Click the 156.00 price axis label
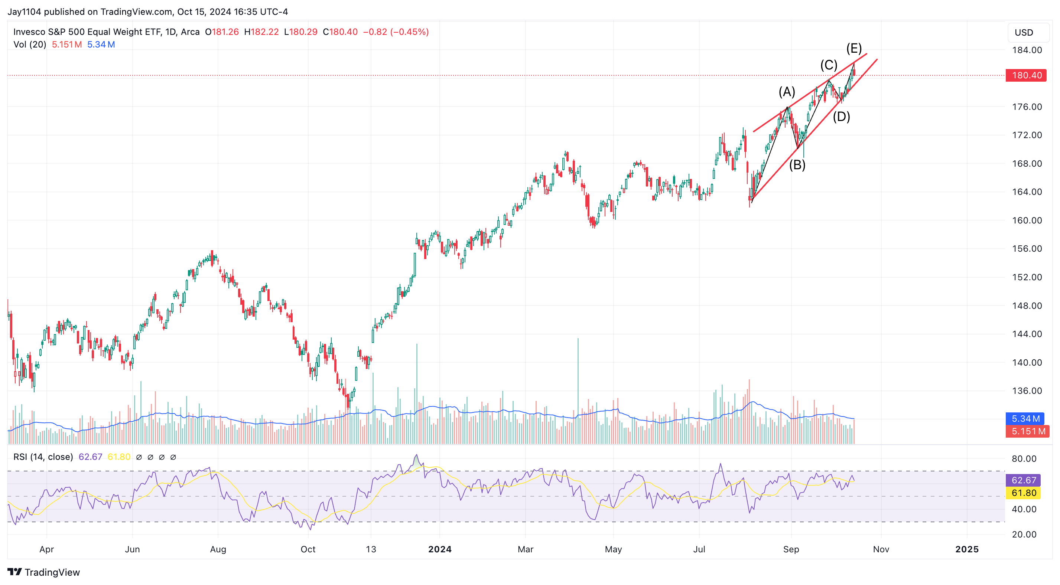The height and width of the screenshot is (585, 1060). tap(1027, 249)
